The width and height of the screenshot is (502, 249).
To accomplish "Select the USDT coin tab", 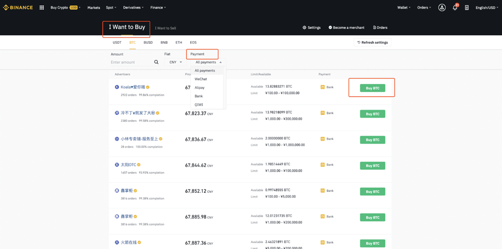I will click(x=117, y=42).
